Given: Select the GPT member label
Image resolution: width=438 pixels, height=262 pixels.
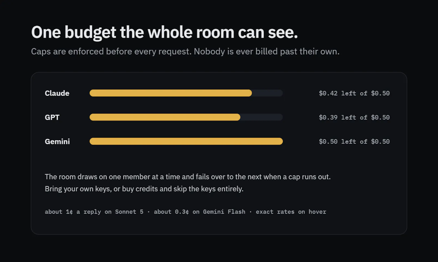Looking at the screenshot, I should (x=52, y=117).
